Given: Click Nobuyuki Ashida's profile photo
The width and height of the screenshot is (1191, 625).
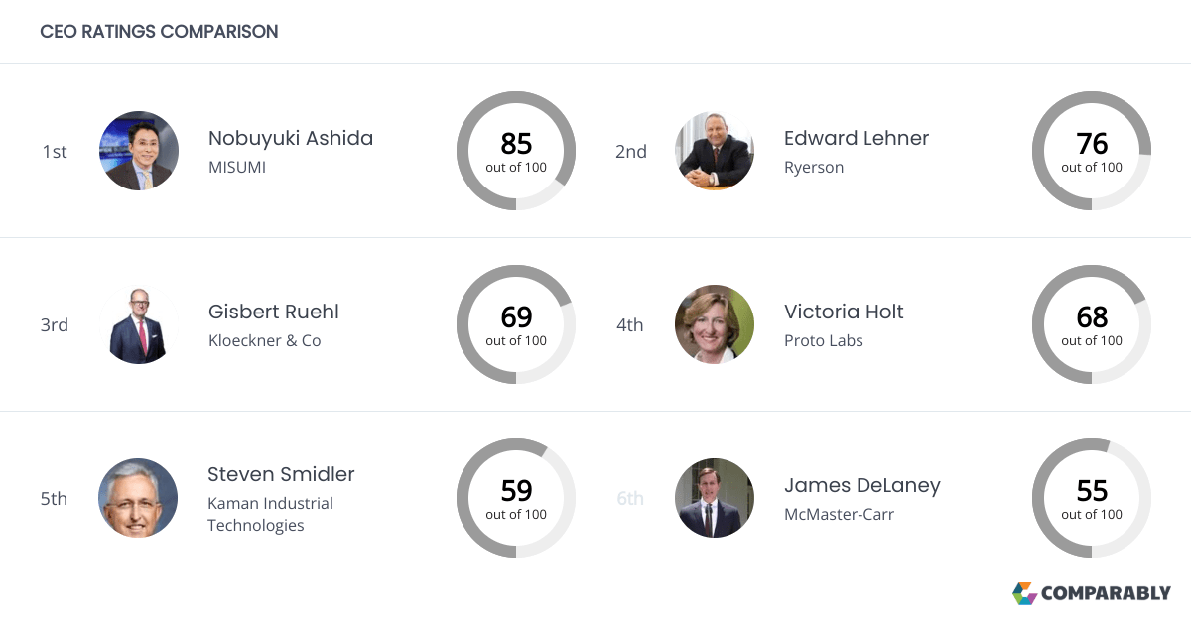Looking at the screenshot, I should pyautogui.click(x=139, y=151).
